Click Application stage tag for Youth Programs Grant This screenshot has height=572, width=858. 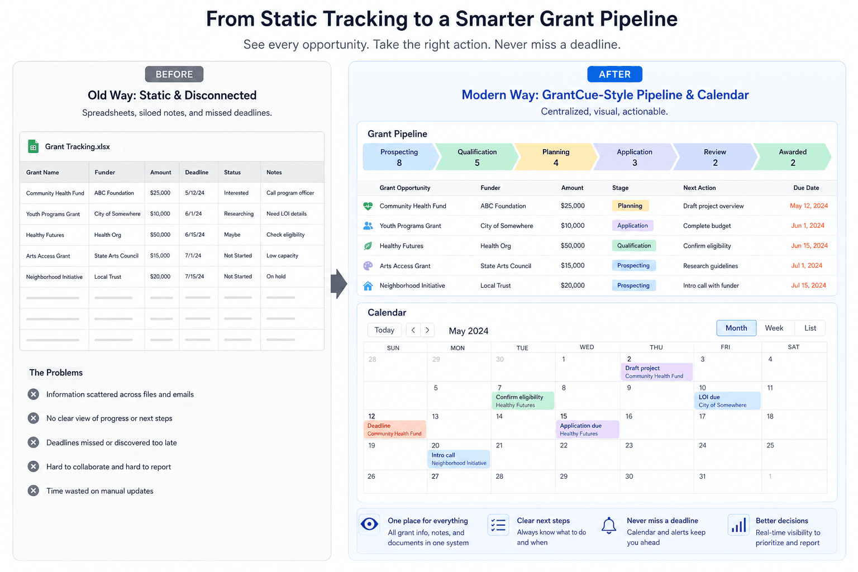coord(632,226)
